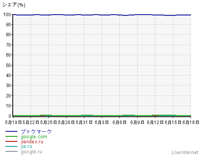Click the LiveInternet watermark text
201x156 pixels.
point(185,153)
